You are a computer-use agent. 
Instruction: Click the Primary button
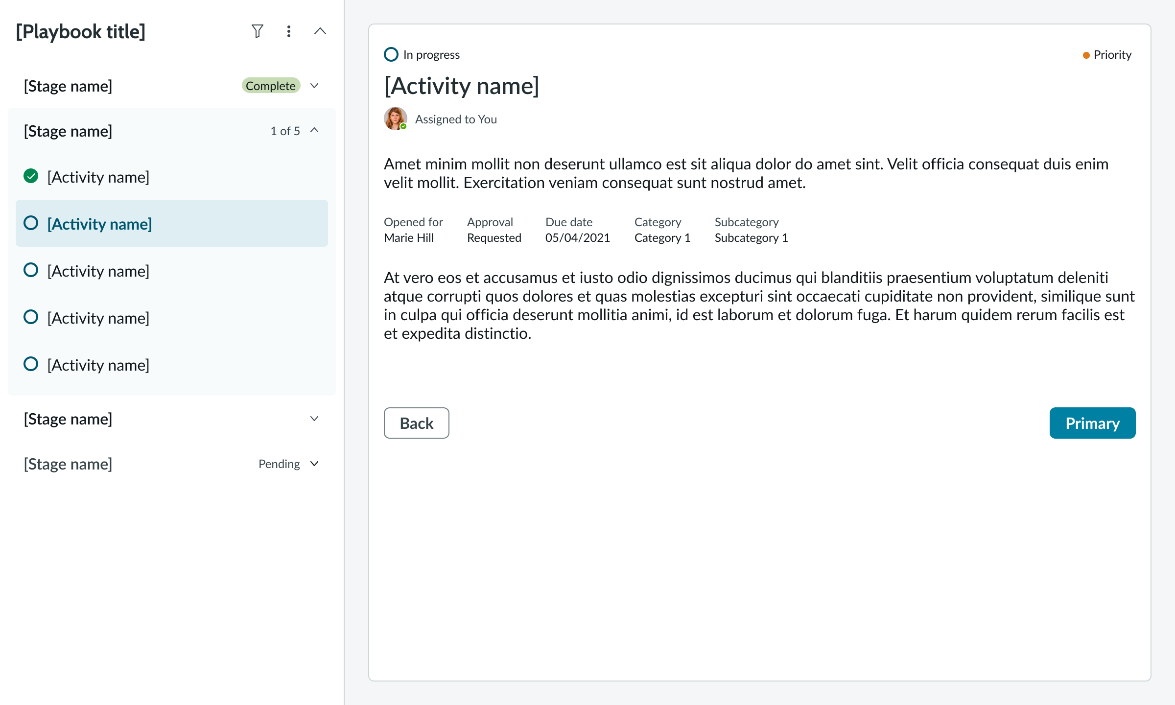pos(1092,423)
